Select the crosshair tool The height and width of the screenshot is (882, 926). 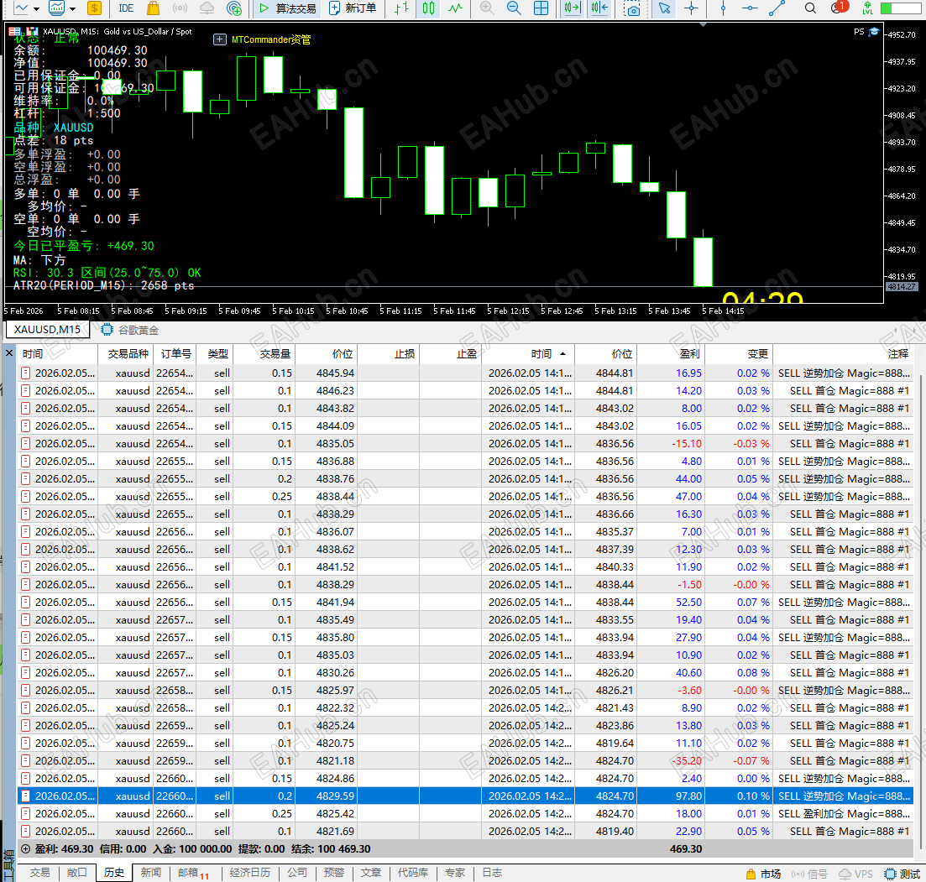pos(691,8)
